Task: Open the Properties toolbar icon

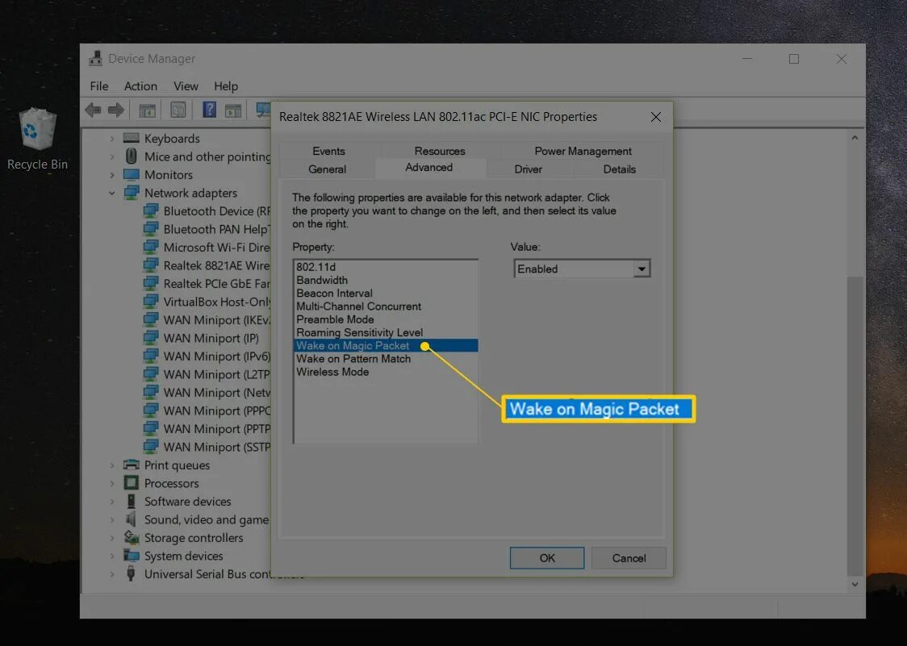Action: click(178, 110)
